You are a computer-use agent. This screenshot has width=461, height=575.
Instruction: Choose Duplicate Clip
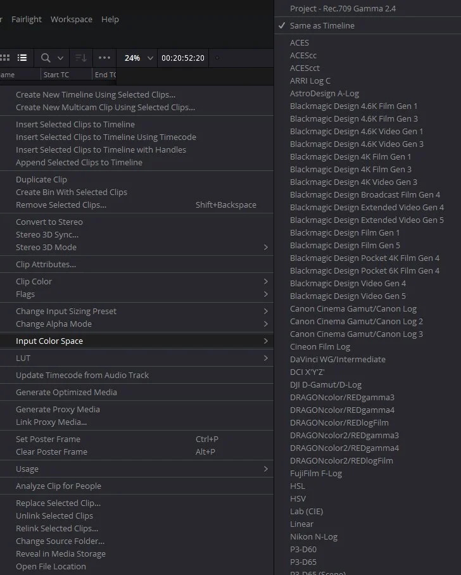[41, 179]
